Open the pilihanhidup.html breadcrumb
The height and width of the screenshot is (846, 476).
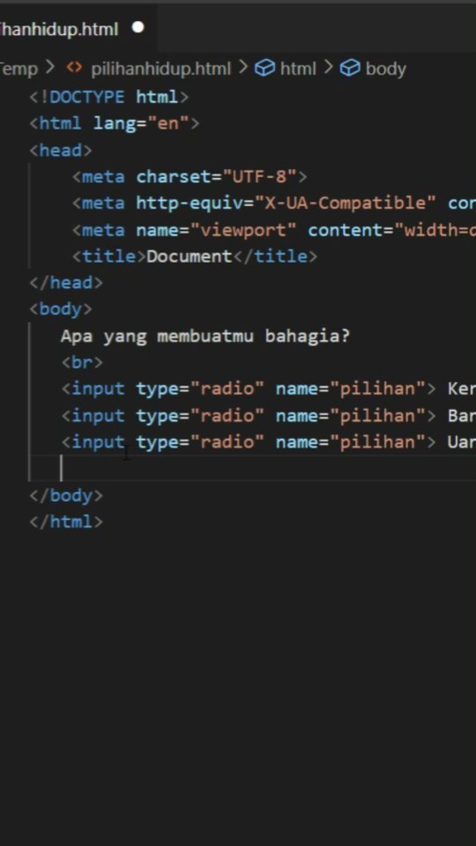pyautogui.click(x=160, y=69)
